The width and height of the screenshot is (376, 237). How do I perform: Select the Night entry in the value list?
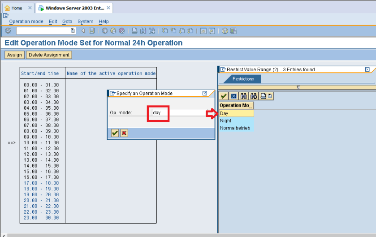(x=236, y=121)
